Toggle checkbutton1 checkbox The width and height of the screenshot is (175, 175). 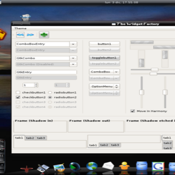[x=18, y=92]
